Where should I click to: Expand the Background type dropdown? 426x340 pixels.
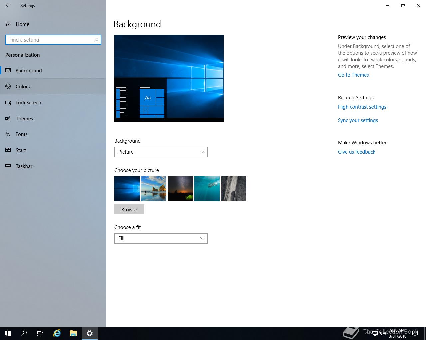[x=161, y=152]
